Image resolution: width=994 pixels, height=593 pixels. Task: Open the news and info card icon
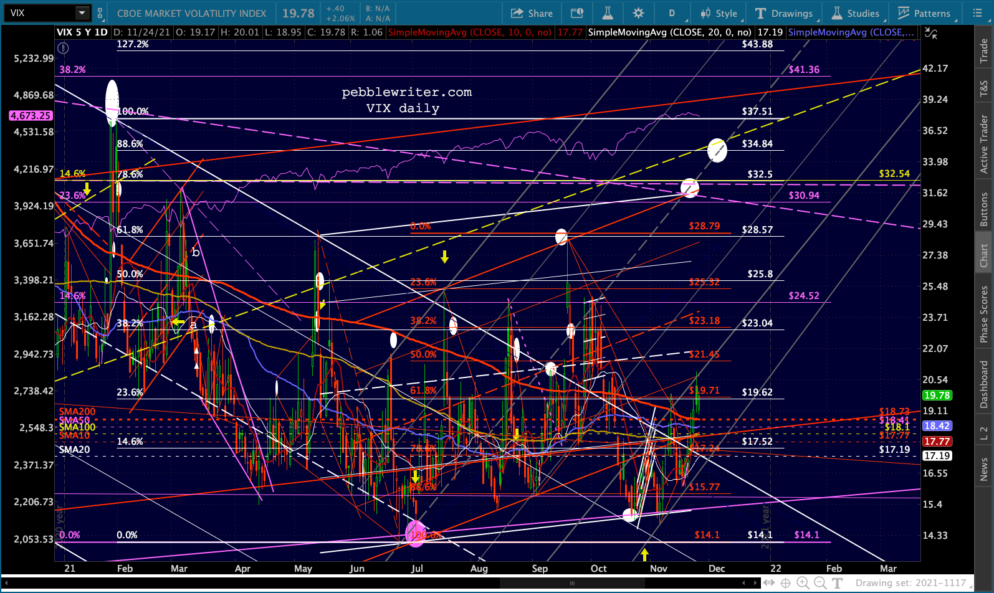577,13
